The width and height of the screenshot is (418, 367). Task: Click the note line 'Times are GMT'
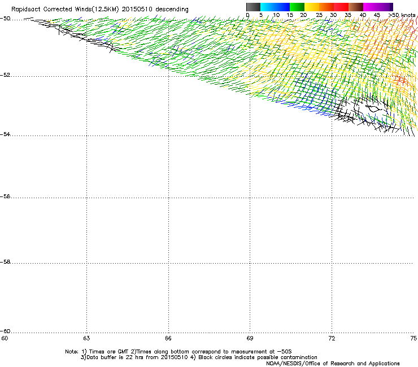pos(108,352)
